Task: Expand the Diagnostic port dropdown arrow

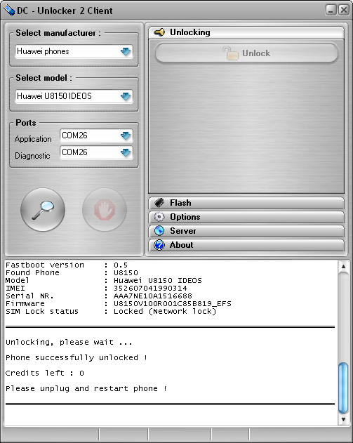Action: tap(126, 152)
